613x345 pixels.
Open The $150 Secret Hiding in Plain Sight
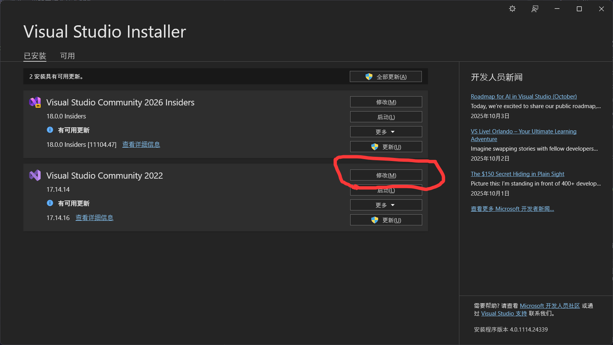[517, 174]
